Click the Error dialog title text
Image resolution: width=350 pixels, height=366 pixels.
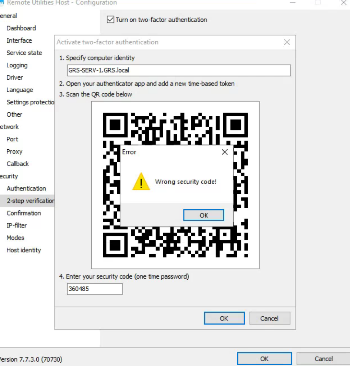tap(129, 152)
